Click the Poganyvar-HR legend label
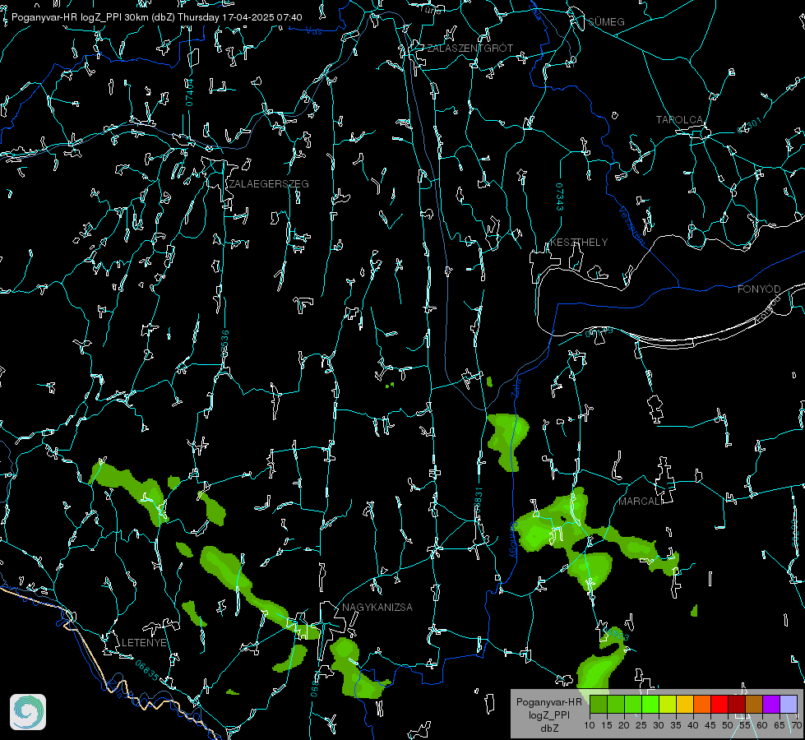This screenshot has width=805, height=740. point(548,702)
